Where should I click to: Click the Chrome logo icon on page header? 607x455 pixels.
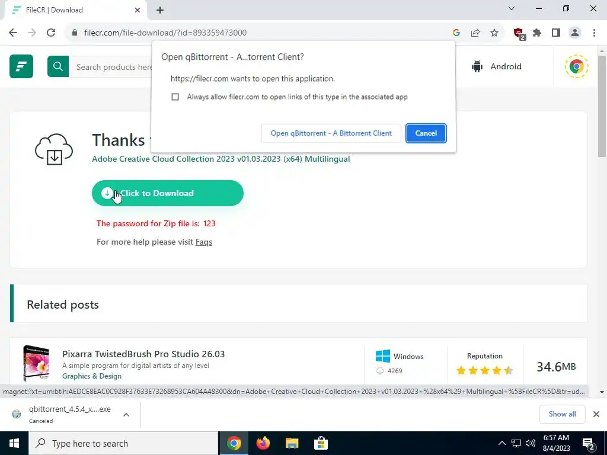576,66
